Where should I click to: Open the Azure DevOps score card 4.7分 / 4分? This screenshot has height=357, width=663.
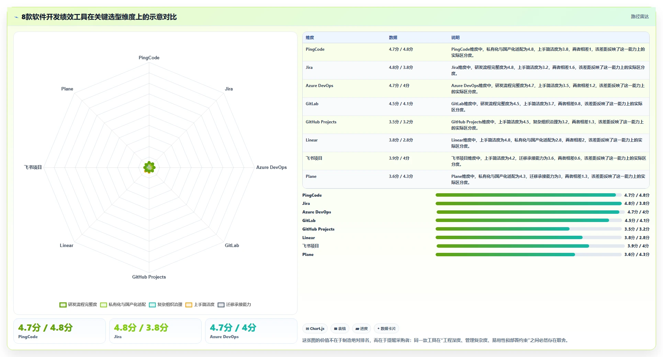click(251, 331)
